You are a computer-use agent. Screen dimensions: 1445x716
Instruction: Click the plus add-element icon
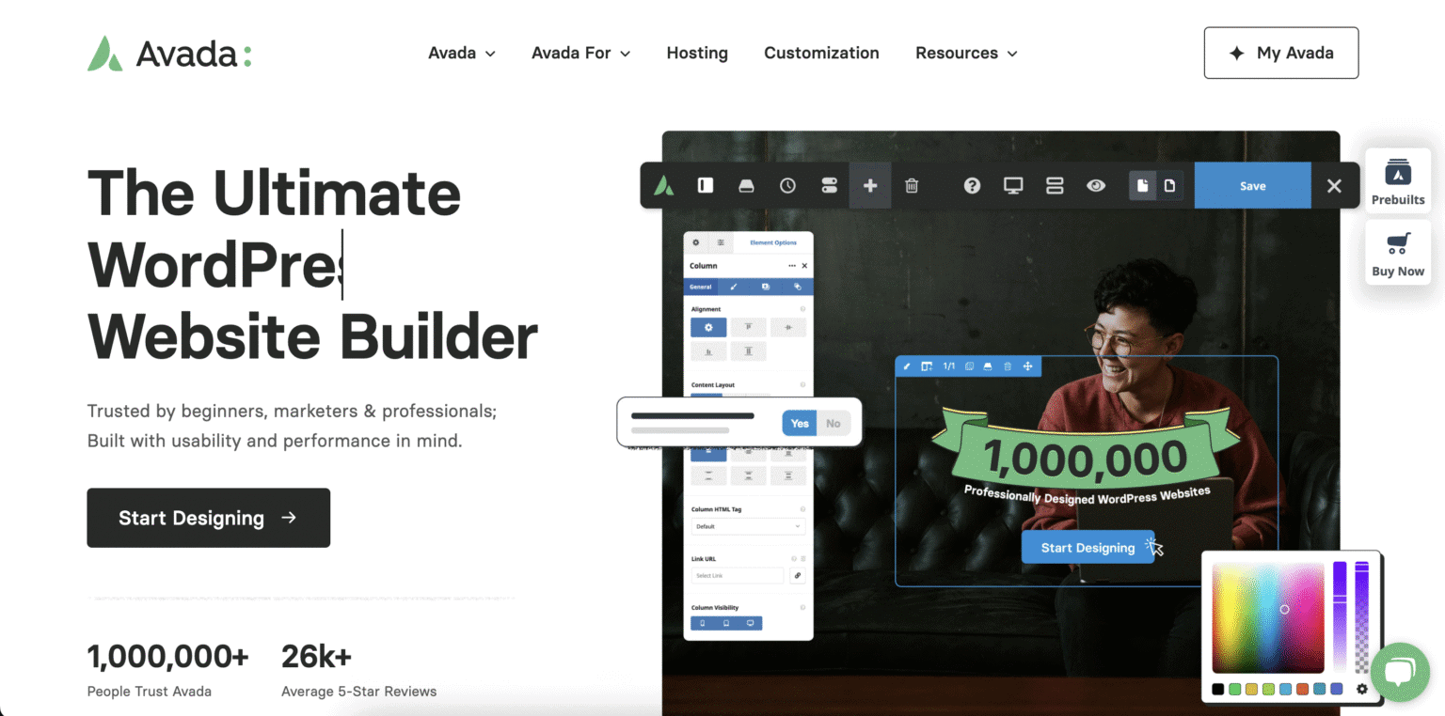[x=870, y=185]
